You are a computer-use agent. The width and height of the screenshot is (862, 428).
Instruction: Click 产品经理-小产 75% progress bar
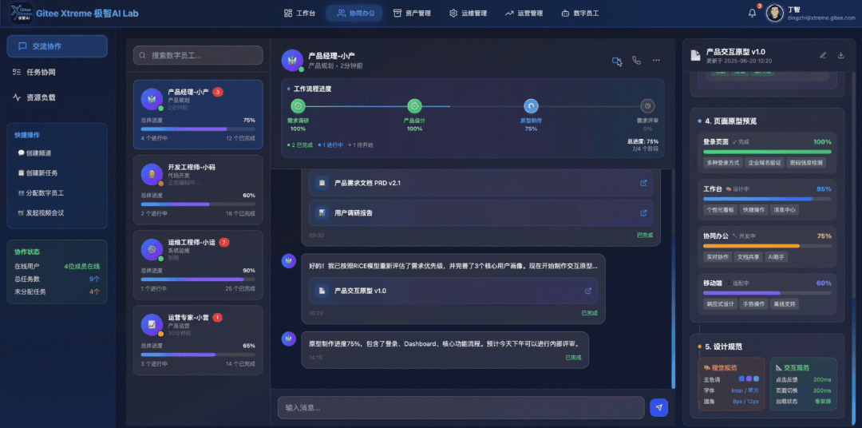(198, 129)
